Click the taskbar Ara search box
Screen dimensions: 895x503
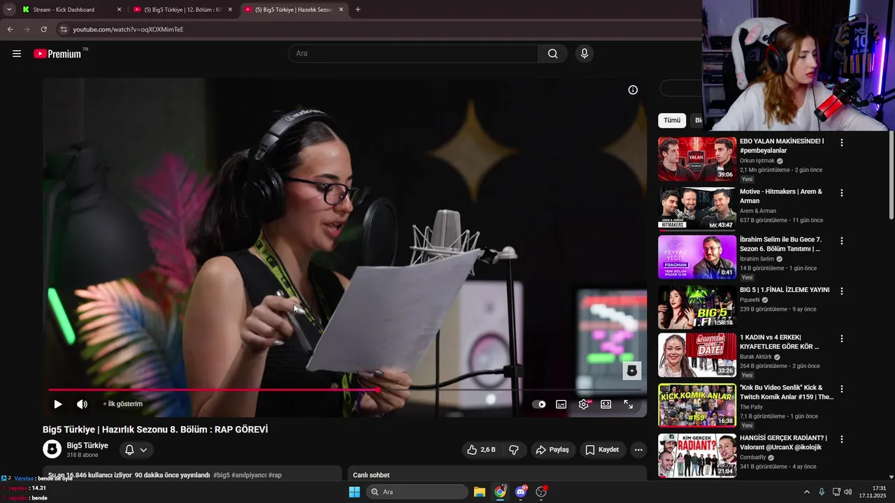(417, 492)
